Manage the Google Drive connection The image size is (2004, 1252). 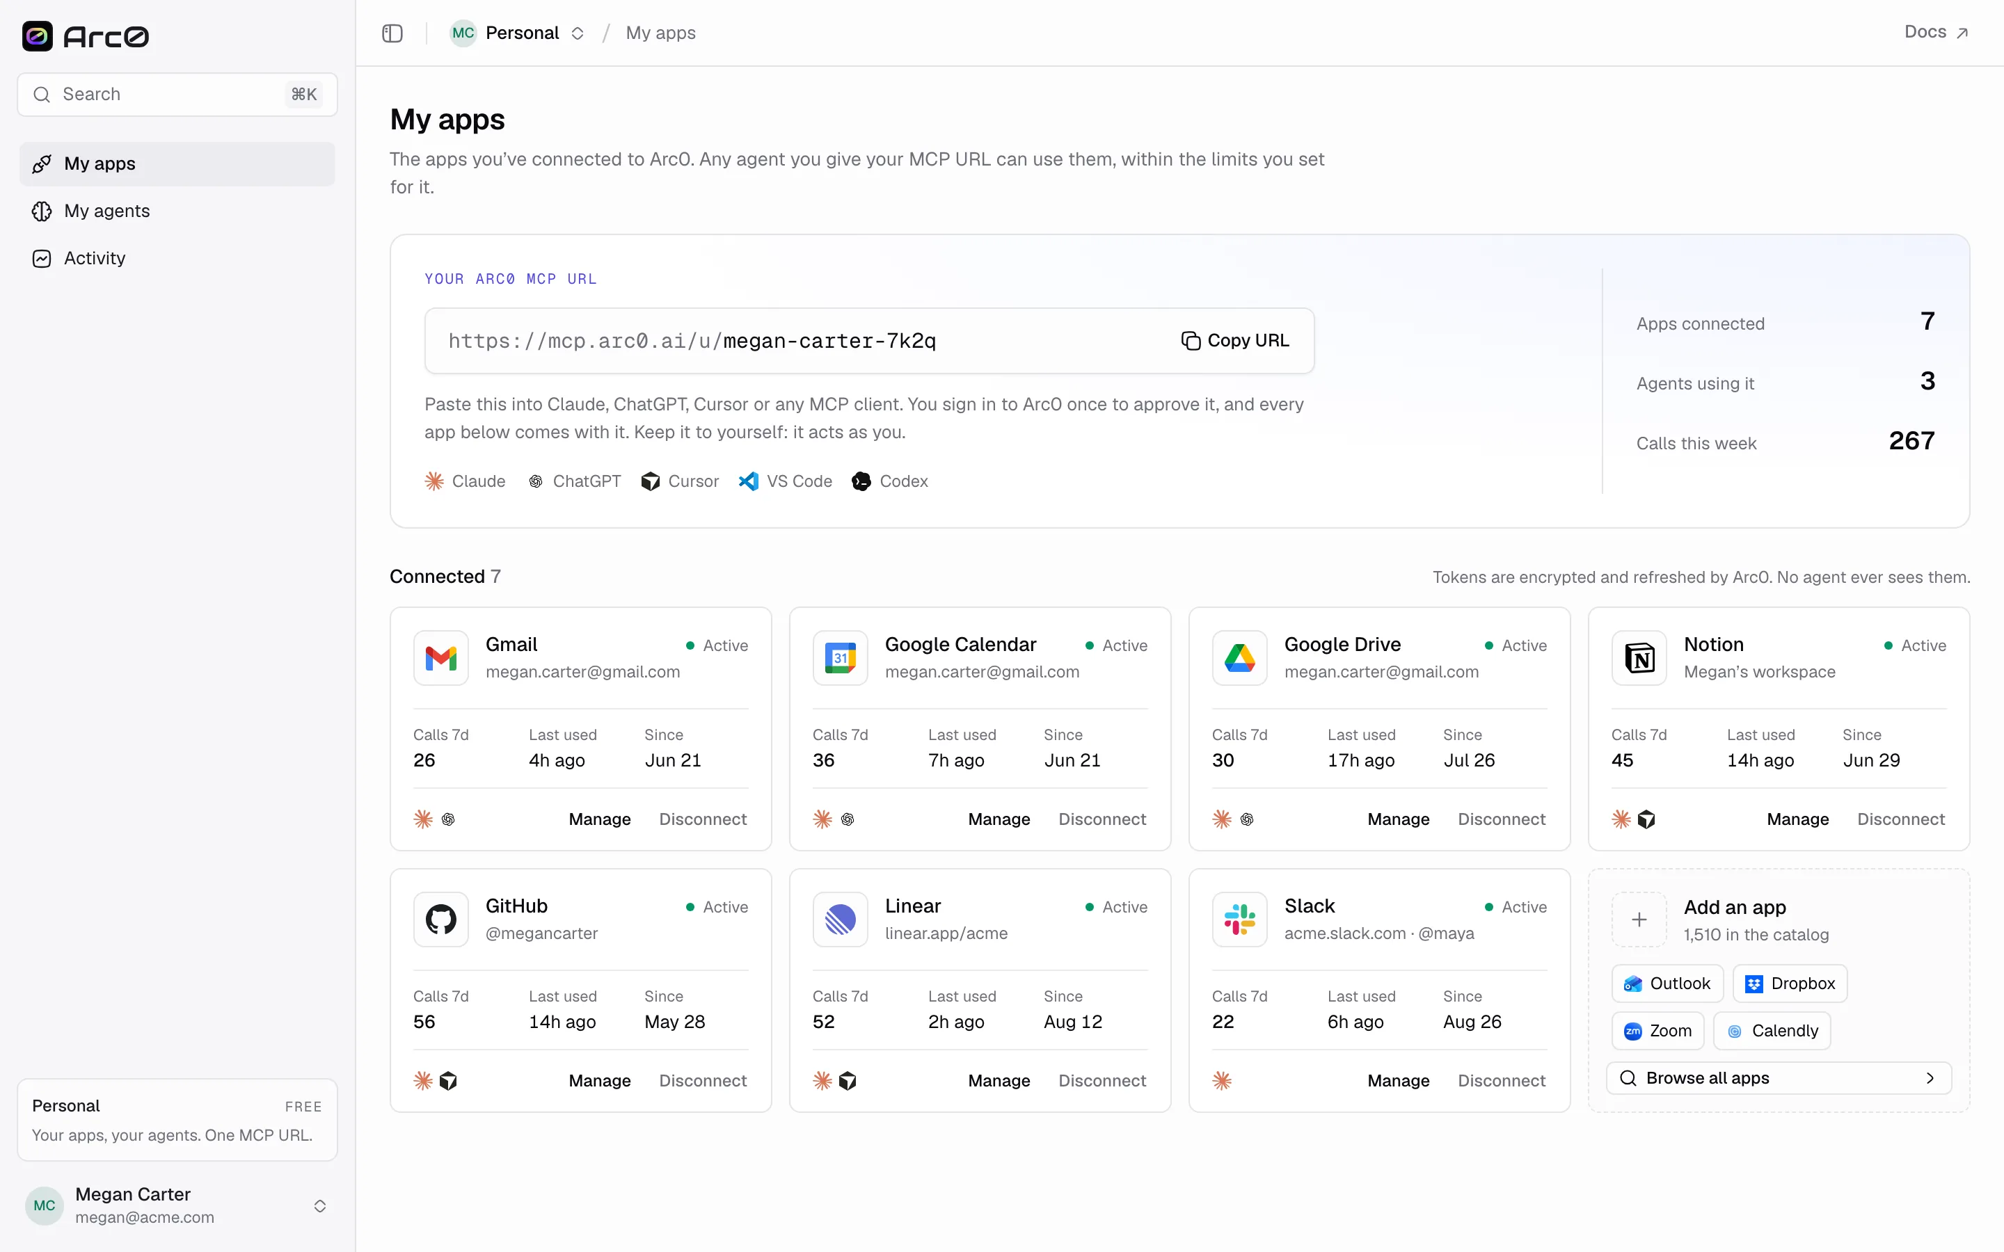pos(1399,820)
